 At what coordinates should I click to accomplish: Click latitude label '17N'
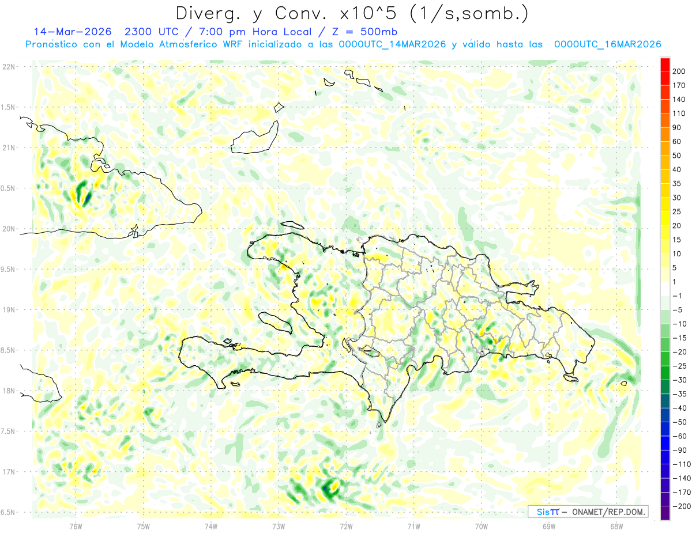(8, 472)
